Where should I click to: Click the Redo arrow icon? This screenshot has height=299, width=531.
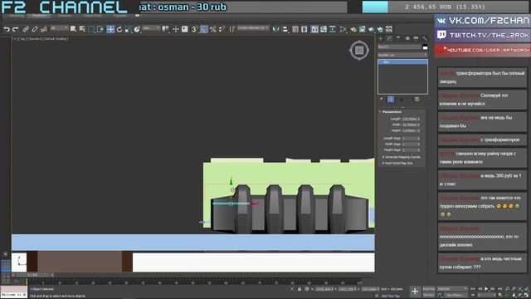(x=15, y=30)
